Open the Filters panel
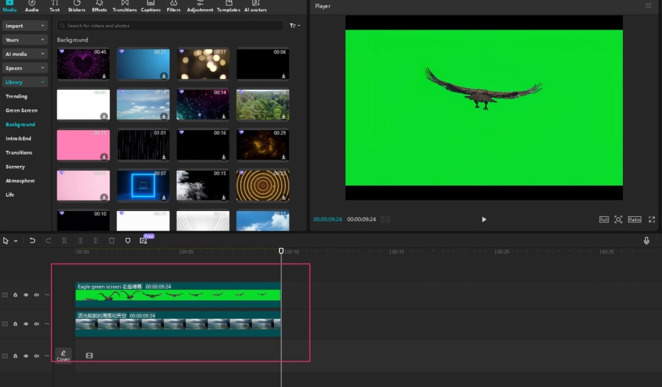The image size is (662, 387). coord(174,6)
